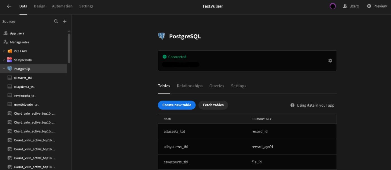Select the Tables tab
391x170 pixels.
point(164,86)
